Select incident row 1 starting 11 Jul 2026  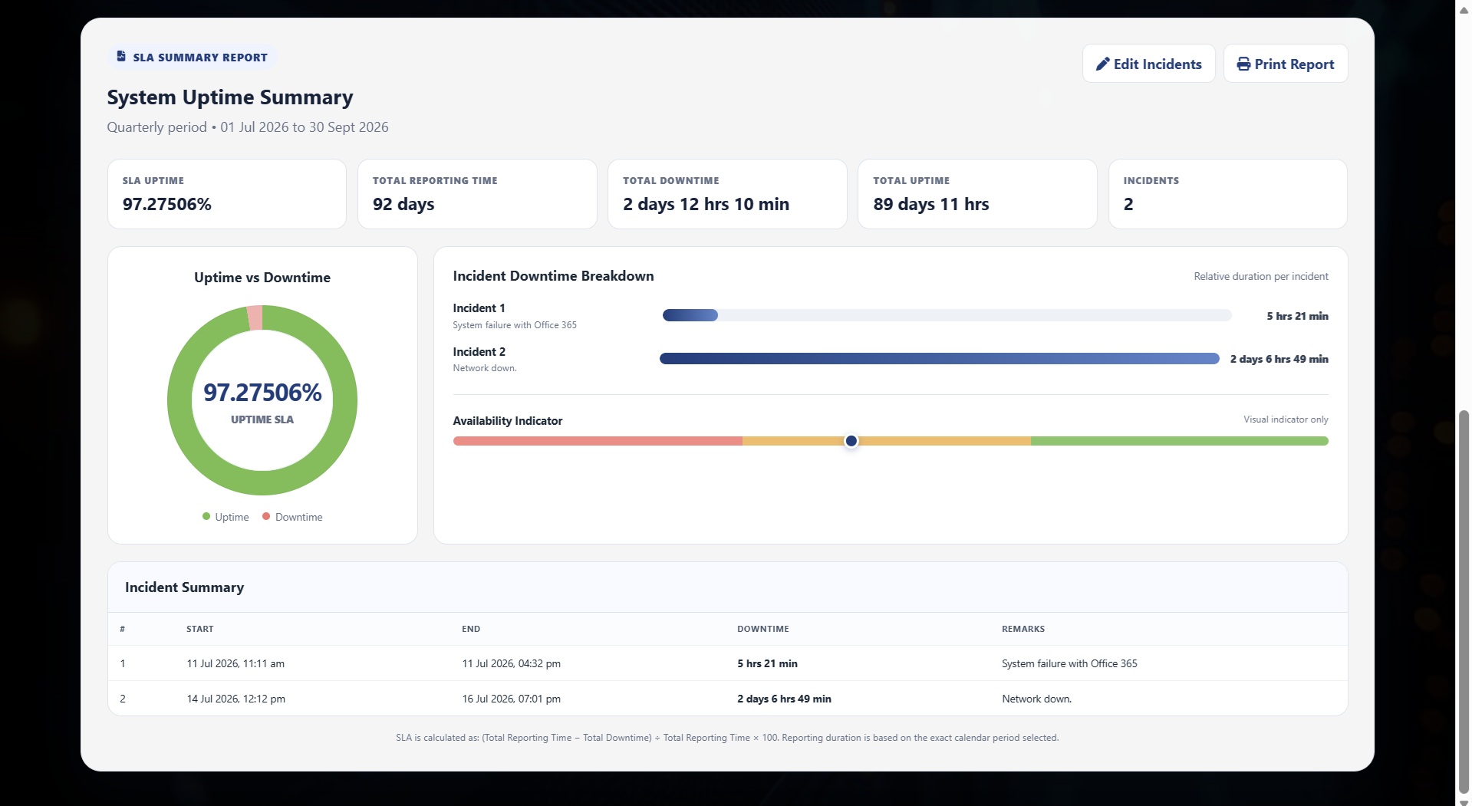[x=727, y=663]
